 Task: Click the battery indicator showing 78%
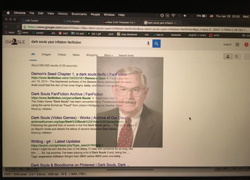click(201, 16)
